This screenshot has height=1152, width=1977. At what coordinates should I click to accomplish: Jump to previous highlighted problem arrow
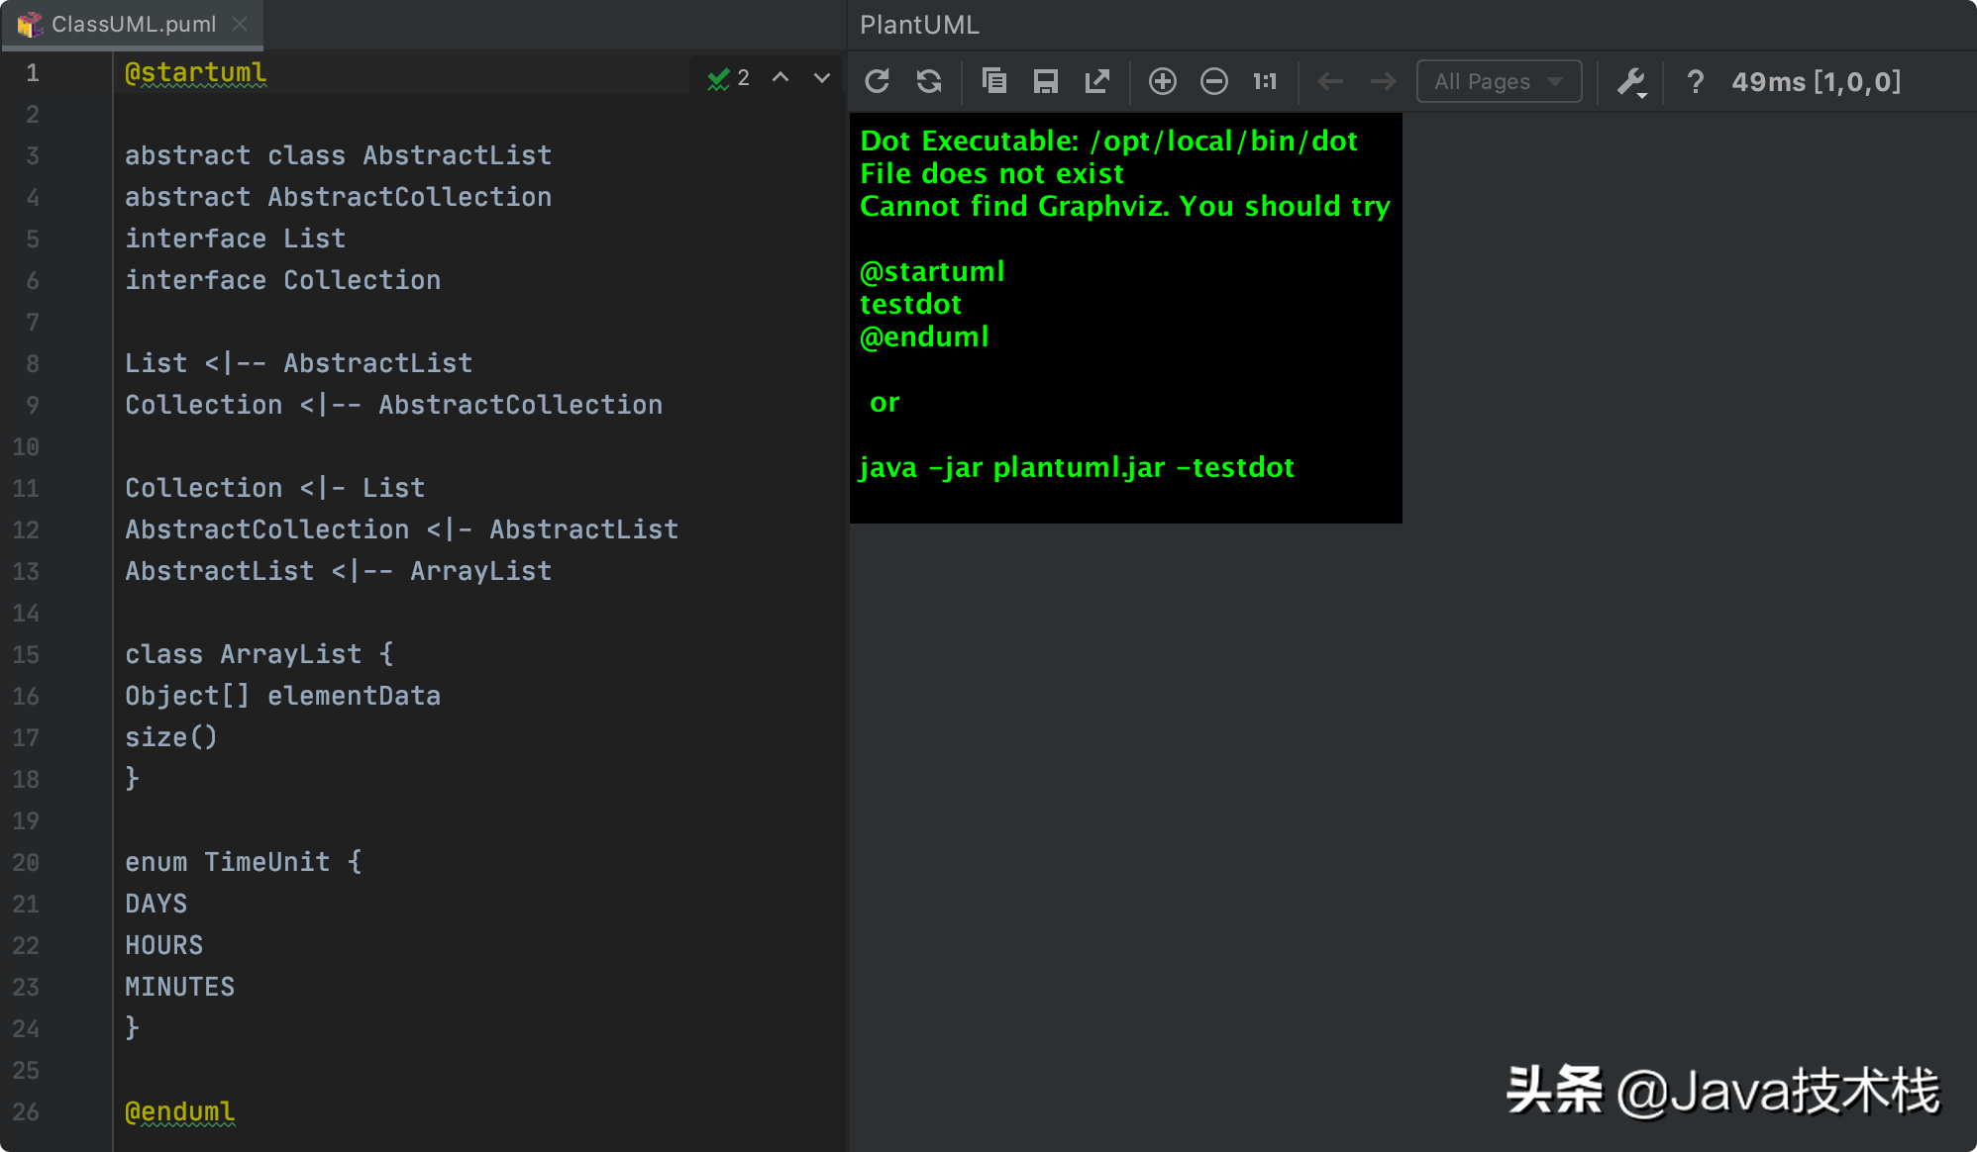[780, 77]
